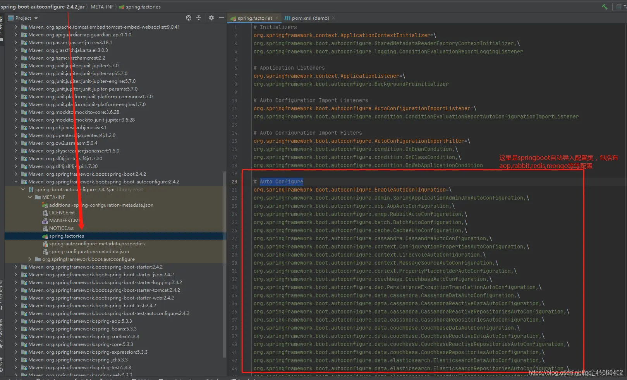This screenshot has height=380, width=627.
Task: Click library icon beside spring-boot-starter-tomcat:2.4.2
Action: click(x=24, y=290)
